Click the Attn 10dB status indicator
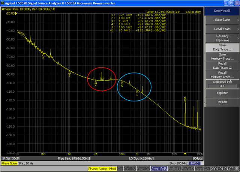The width and height of the screenshot is (240, 172). [x=159, y=169]
